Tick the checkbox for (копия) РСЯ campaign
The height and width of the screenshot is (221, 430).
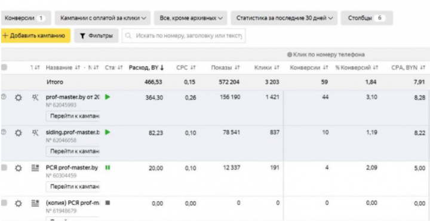coord(4,203)
